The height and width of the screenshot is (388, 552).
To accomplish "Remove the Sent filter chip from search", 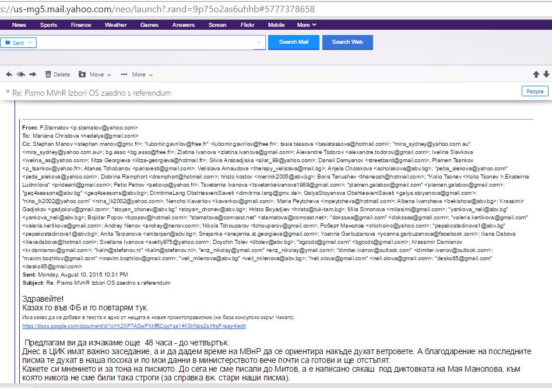I will [30, 43].
